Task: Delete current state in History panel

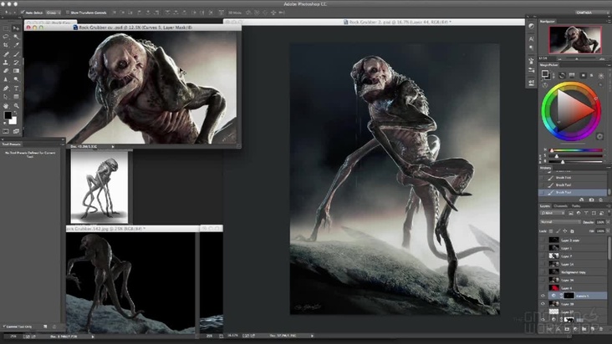Action: pyautogui.click(x=600, y=200)
